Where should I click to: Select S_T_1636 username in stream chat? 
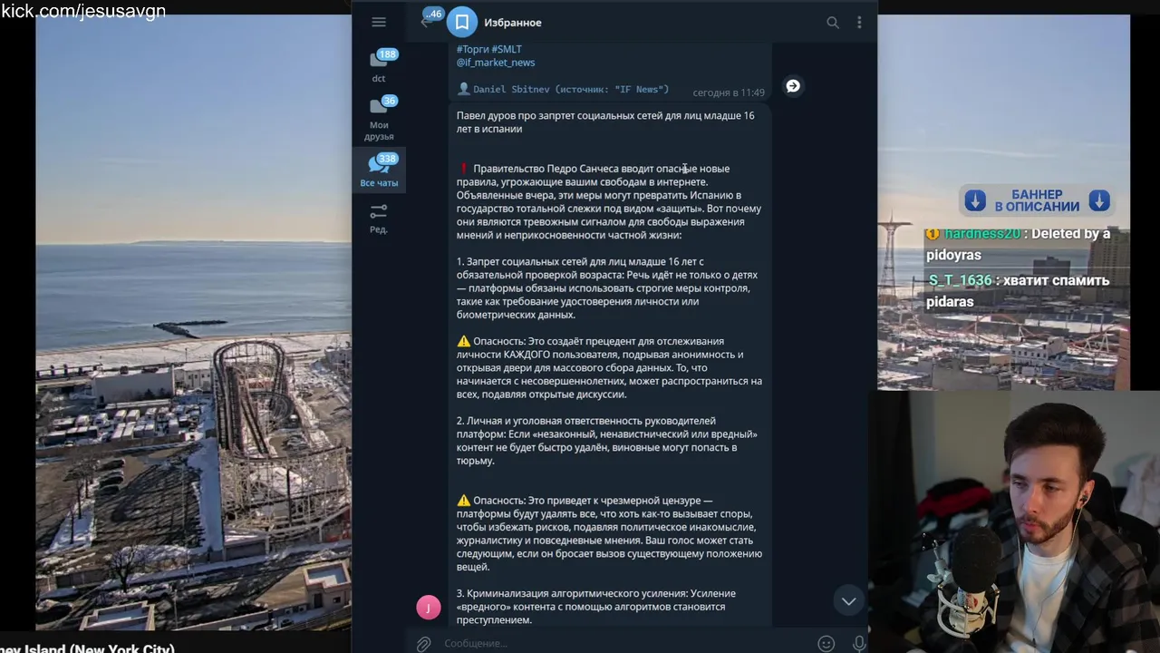(x=960, y=280)
